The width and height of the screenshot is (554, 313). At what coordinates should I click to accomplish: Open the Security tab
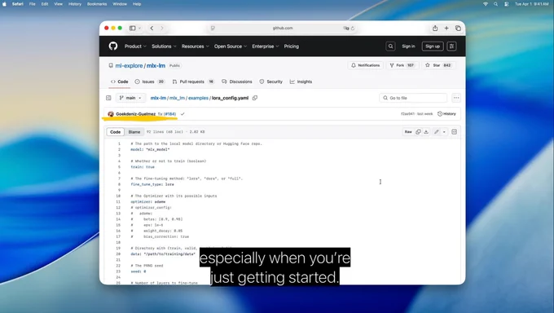tap(271, 82)
